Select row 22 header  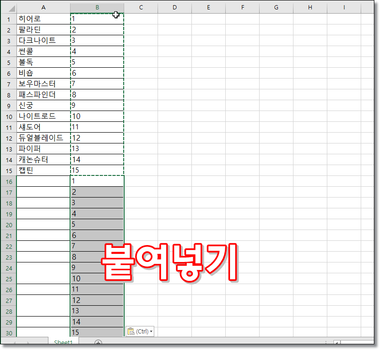(x=9, y=246)
